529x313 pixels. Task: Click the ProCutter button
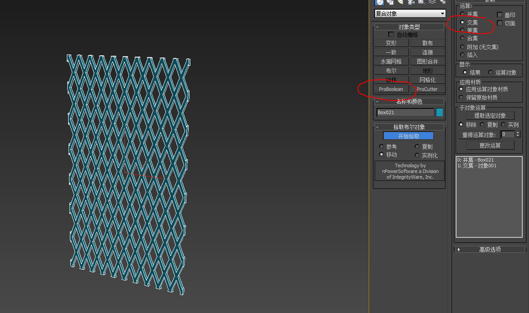tap(427, 89)
